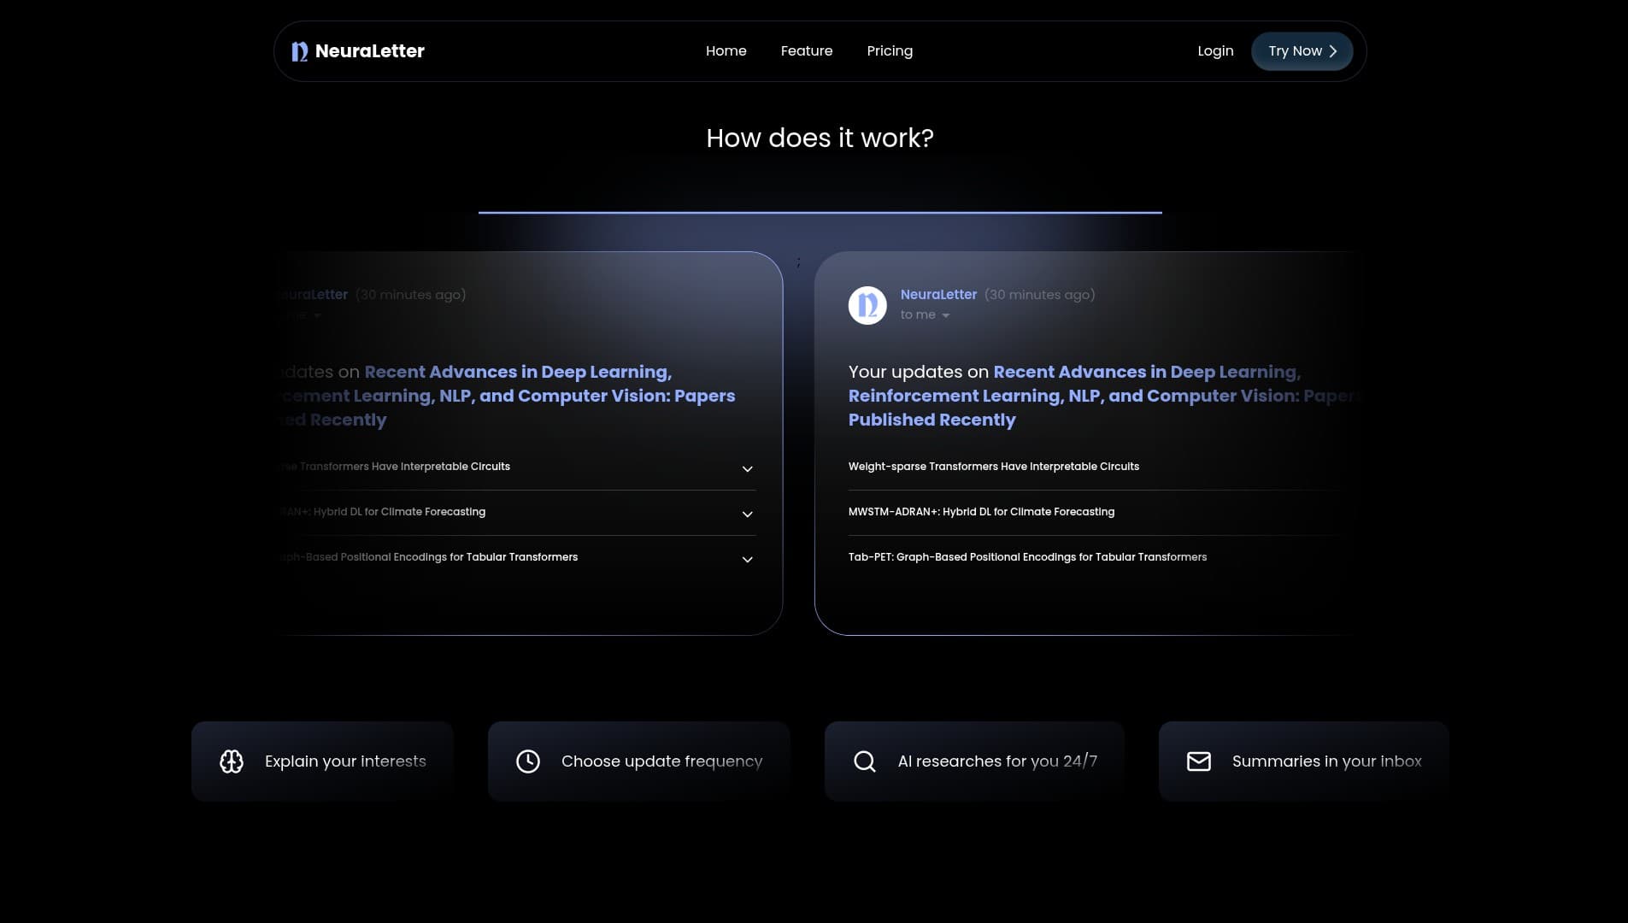Viewport: 1628px width, 923px height.
Task: Expand the Tabular Transformers paper chevron
Action: (x=747, y=560)
